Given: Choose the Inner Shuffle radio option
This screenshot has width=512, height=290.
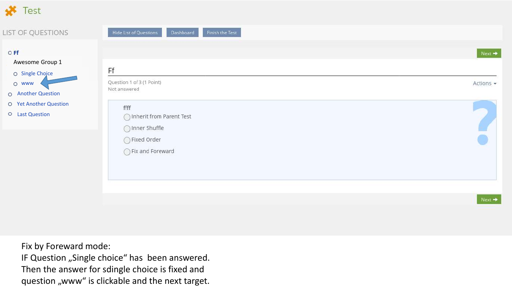Looking at the screenshot, I should click(x=127, y=128).
